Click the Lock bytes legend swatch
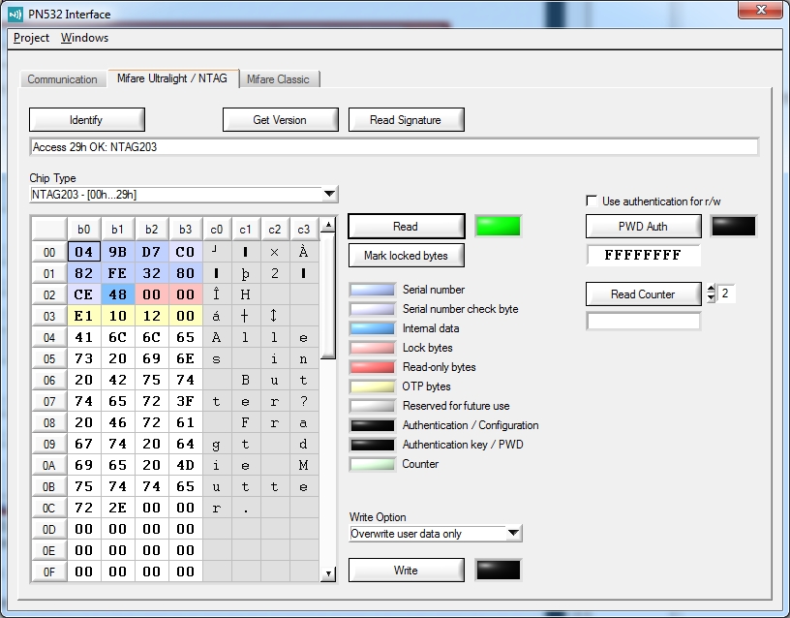This screenshot has height=618, width=790. coord(373,348)
